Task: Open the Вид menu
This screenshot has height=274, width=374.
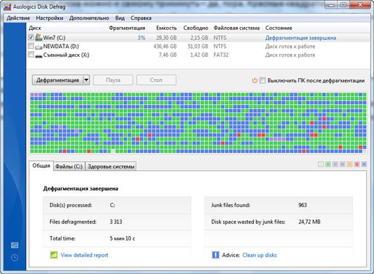Action: [x=120, y=18]
